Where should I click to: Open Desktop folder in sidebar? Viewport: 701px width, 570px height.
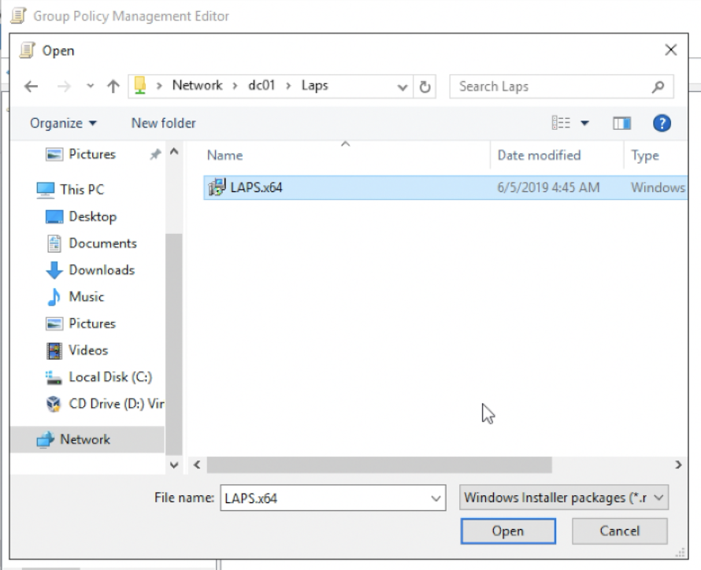92,217
